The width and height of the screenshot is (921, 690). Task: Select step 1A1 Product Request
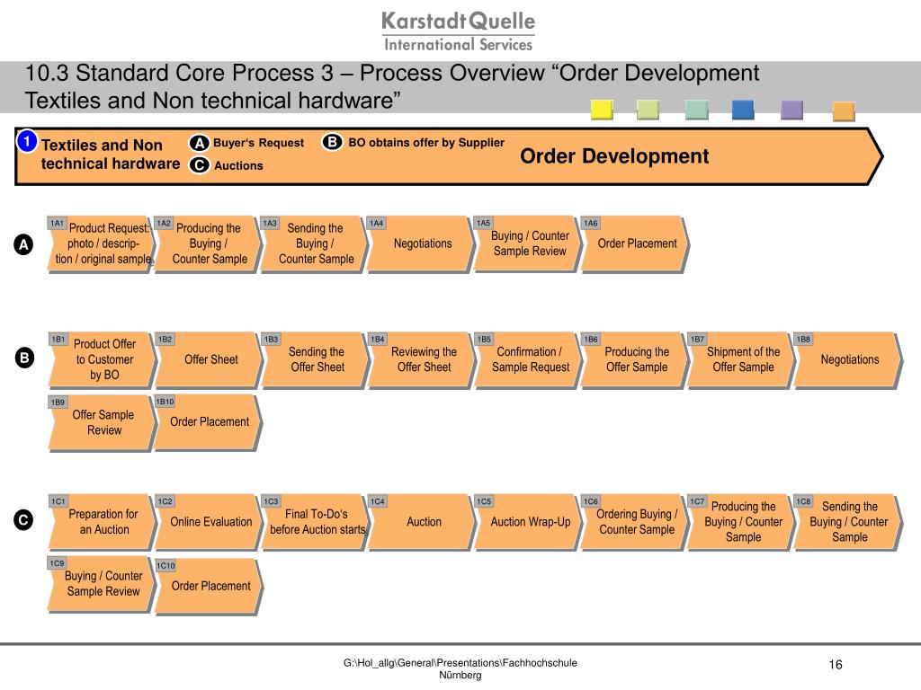101,244
